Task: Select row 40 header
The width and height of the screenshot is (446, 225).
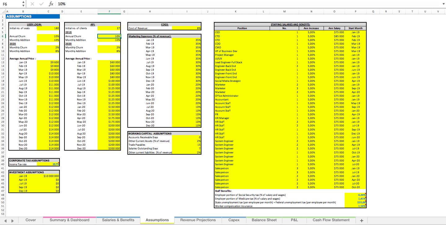Action: 2,164
